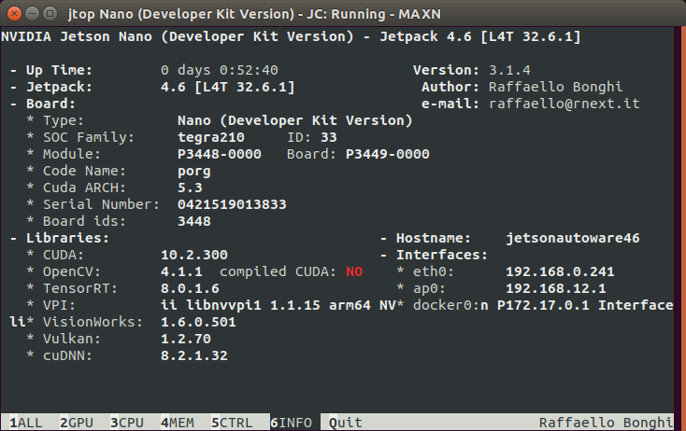Click the VisionWorks version 1.6.0.501
This screenshot has width=686, height=431.
198,322
